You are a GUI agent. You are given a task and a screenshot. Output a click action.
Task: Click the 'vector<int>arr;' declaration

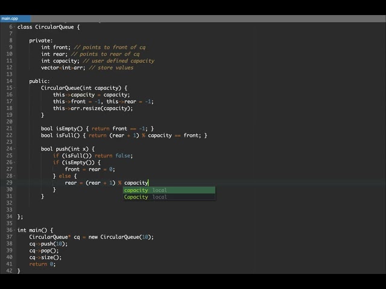(x=63, y=67)
